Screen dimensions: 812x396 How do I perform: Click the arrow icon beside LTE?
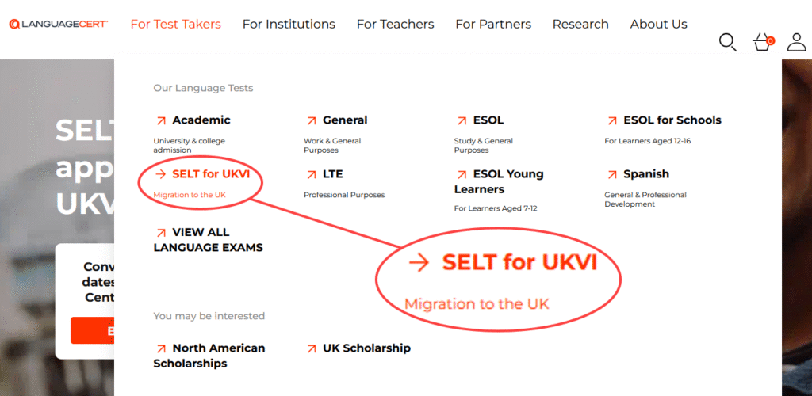311,175
